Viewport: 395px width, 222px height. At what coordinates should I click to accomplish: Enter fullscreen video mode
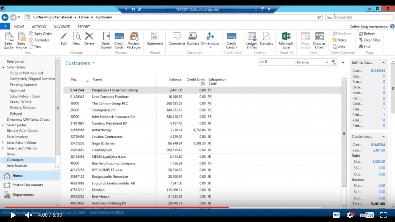(x=383, y=215)
